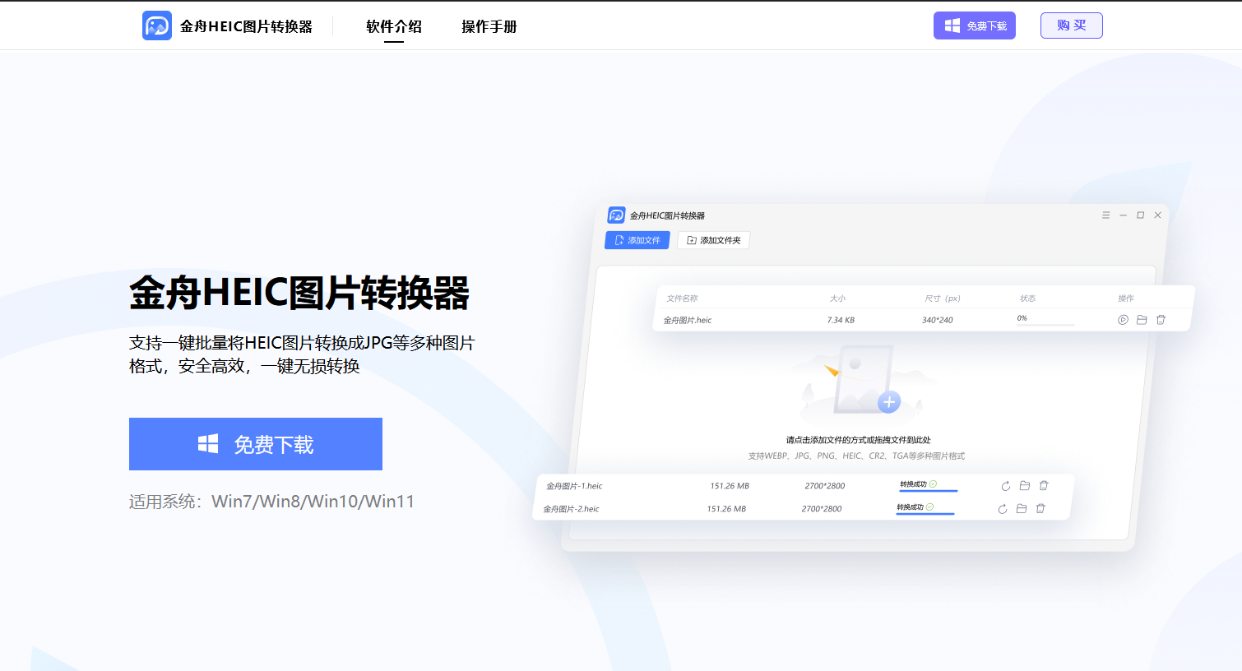Click the large blue 免费下载 button
Screen dimensions: 1242x671
pos(256,444)
